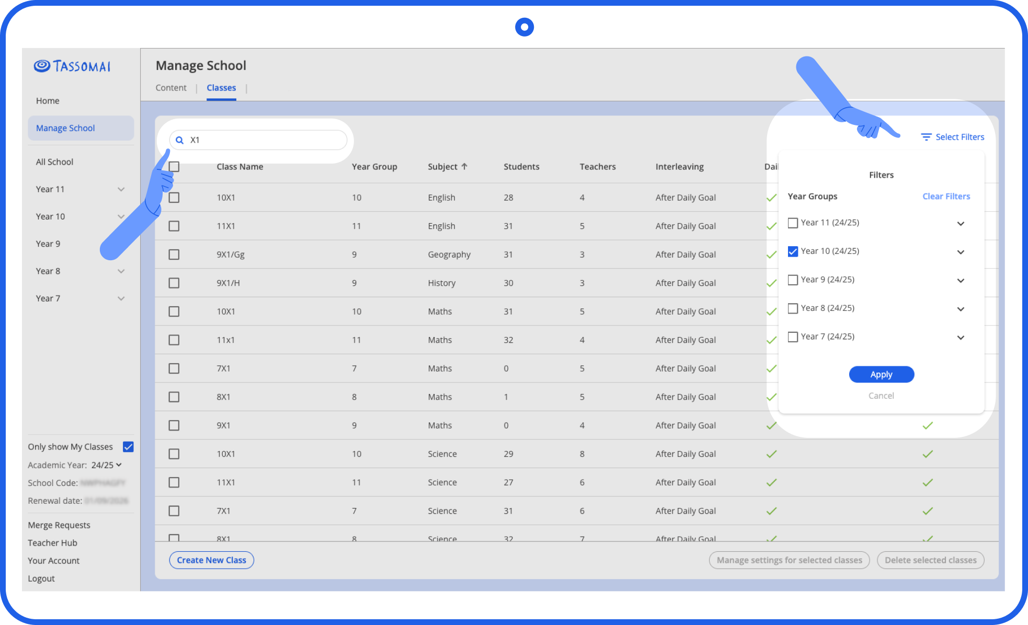Click the Select Filters funnel icon
Image resolution: width=1028 pixels, height=625 pixels.
pyautogui.click(x=926, y=137)
